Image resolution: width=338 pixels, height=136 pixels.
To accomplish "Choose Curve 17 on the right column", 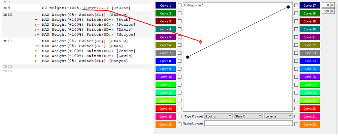I will pyautogui.click(x=309, y=6).
